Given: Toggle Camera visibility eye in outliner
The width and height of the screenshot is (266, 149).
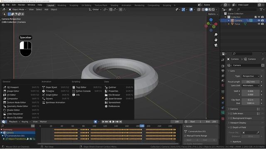Looking at the screenshot, I should tap(259, 20).
